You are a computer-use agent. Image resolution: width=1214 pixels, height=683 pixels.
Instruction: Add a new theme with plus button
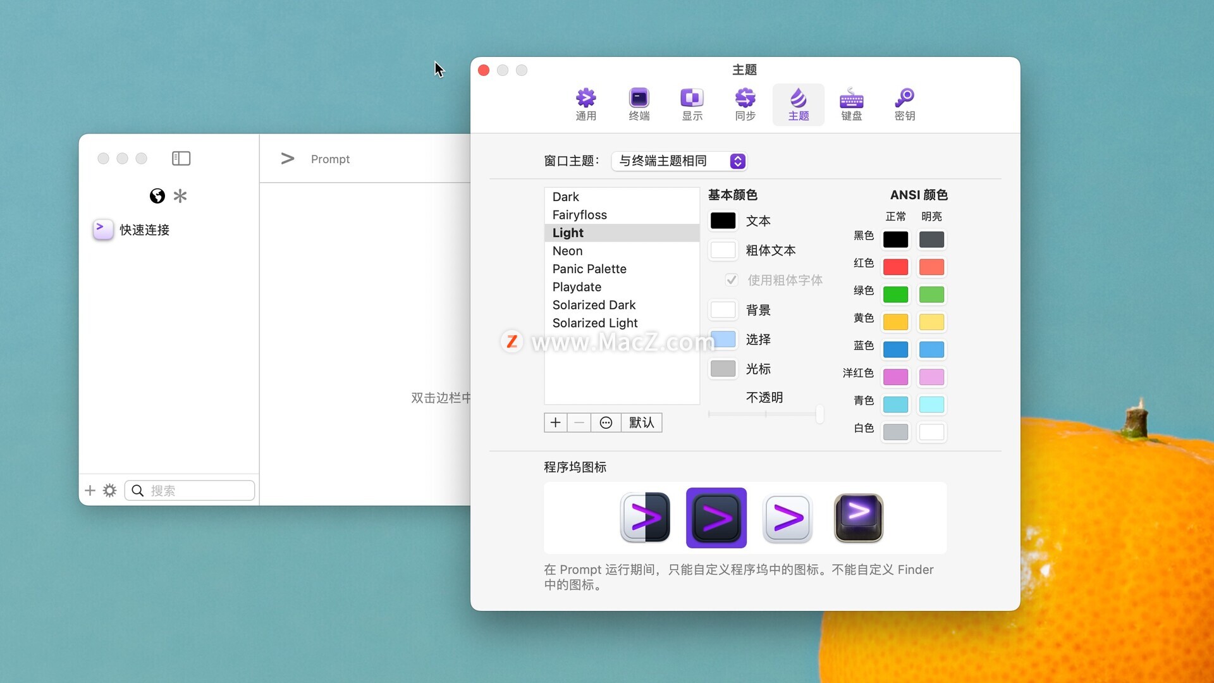coord(555,422)
